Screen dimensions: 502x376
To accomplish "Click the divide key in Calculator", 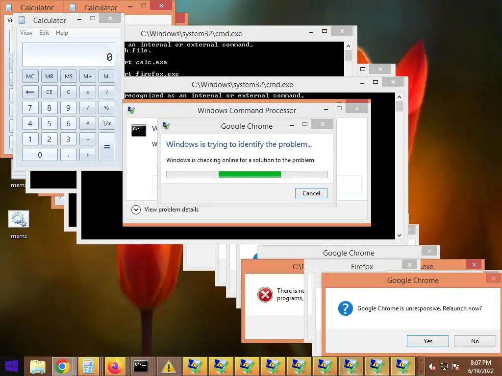I will coord(87,108).
